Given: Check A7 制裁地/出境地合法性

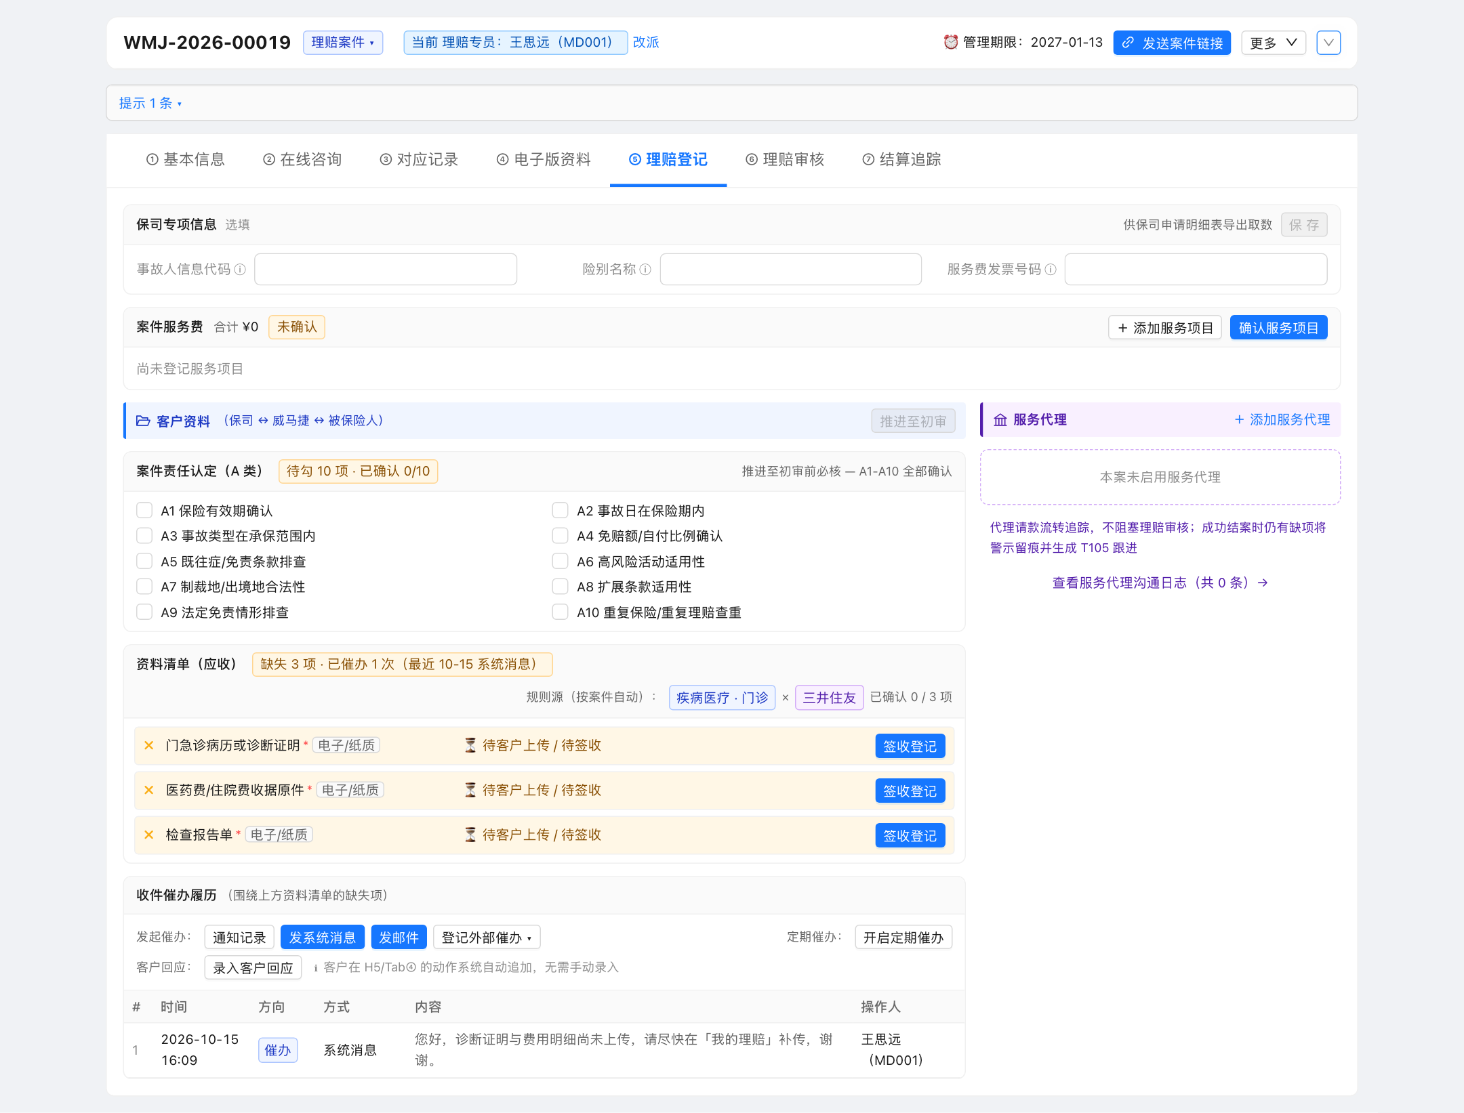Looking at the screenshot, I should (144, 586).
